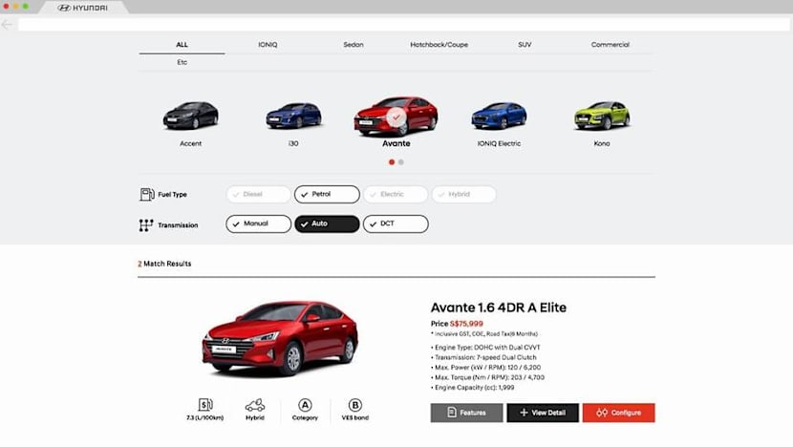Choose the green Kona car thumbnail

(602, 116)
